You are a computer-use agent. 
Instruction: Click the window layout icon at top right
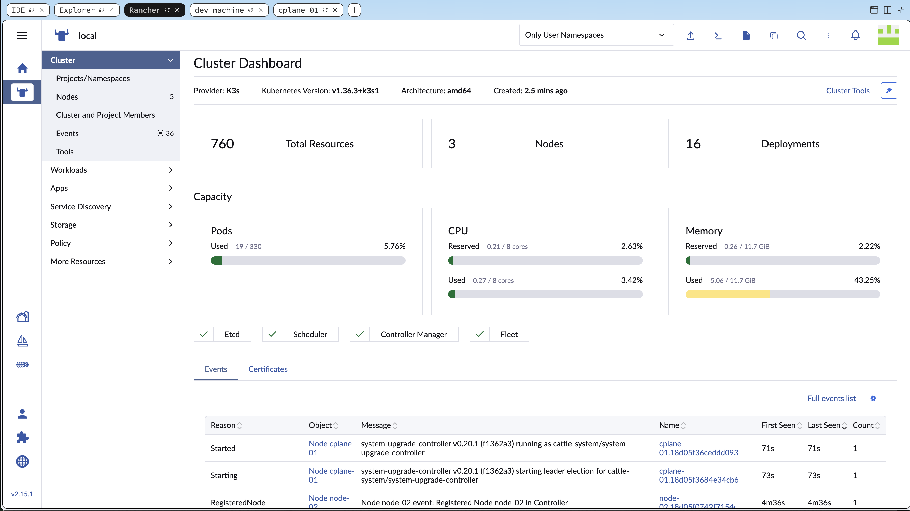point(874,10)
